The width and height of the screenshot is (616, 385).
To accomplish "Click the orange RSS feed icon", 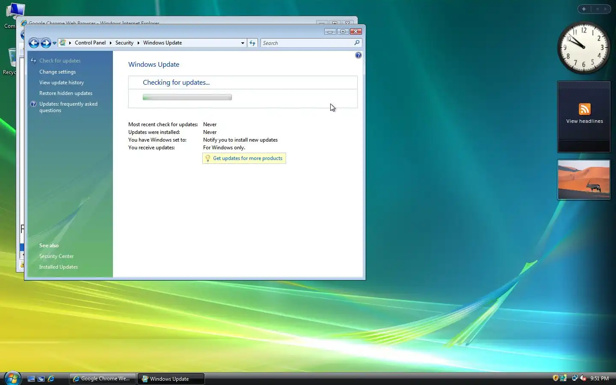I will (584, 109).
